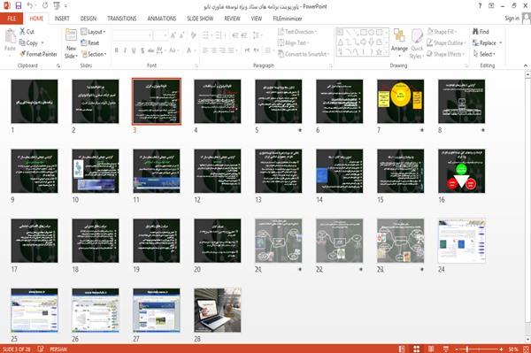Toggle numbered list
Screen dimensions: 531x353
[x=219, y=35]
